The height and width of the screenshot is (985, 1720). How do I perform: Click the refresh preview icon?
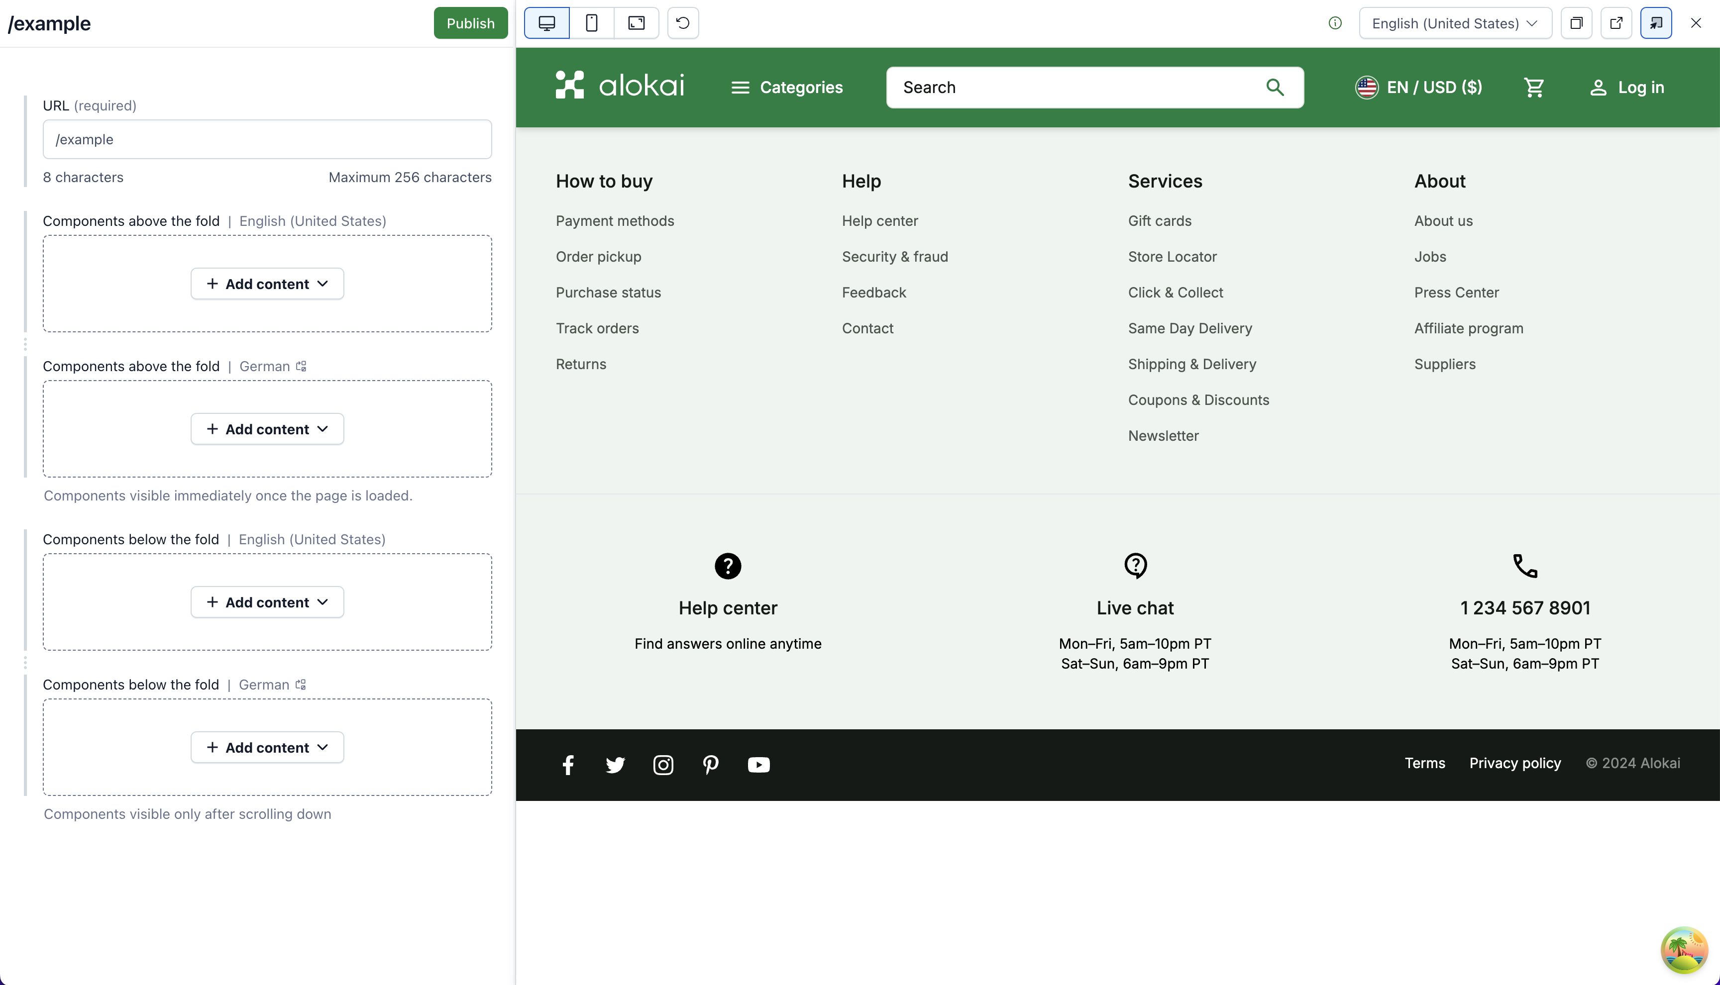pyautogui.click(x=683, y=23)
